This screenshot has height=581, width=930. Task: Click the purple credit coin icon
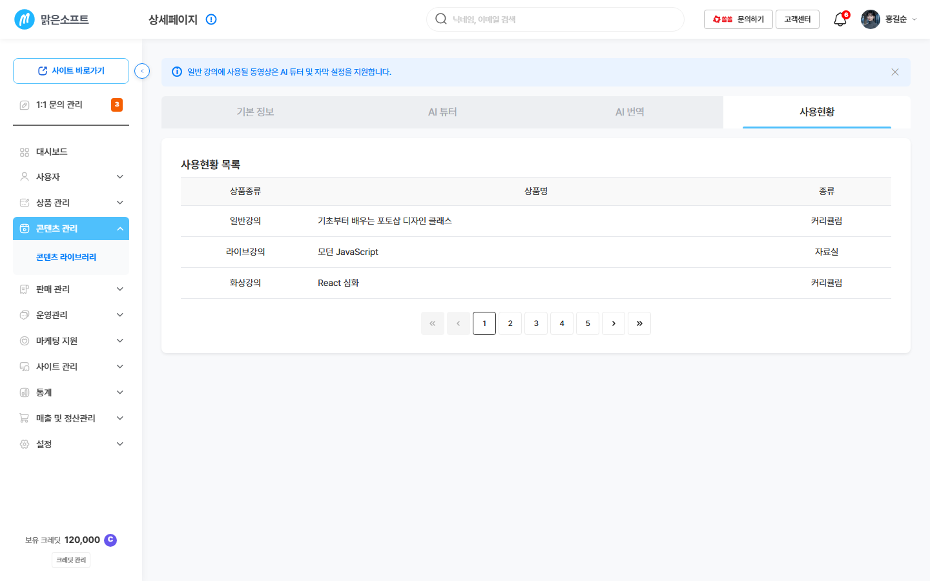tap(110, 540)
